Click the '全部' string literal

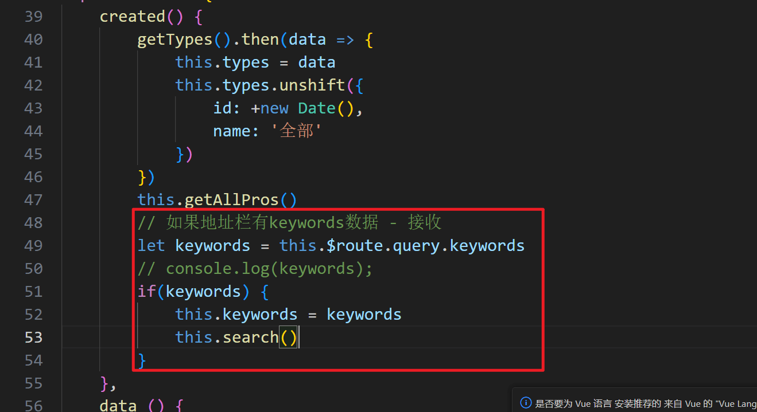pos(297,131)
